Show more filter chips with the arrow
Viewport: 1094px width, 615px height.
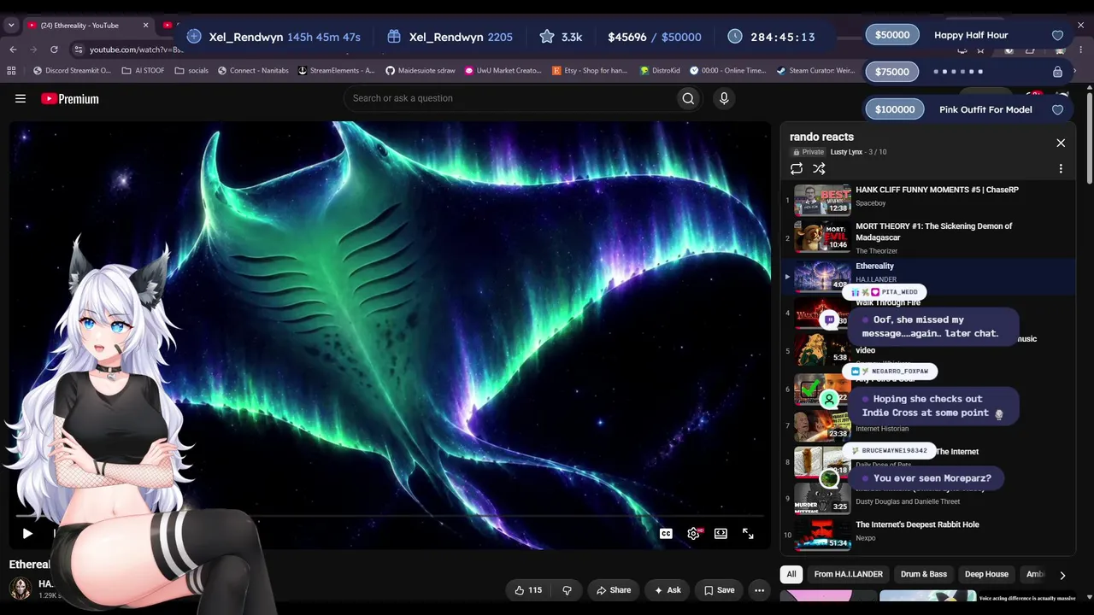coord(1062,575)
